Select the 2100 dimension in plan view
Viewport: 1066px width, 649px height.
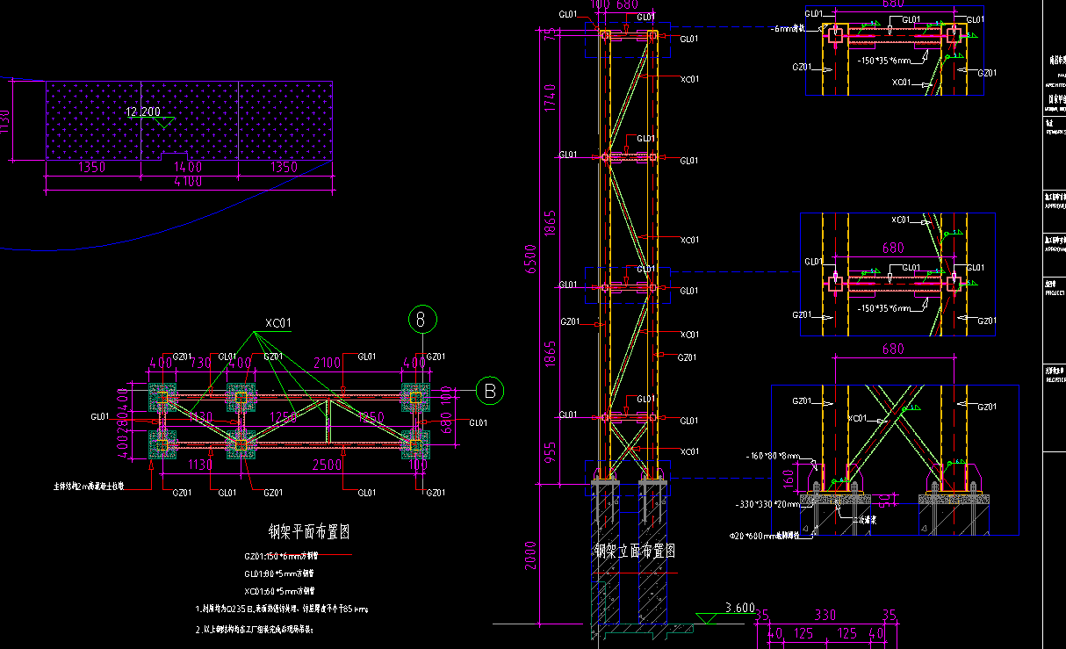(x=328, y=363)
